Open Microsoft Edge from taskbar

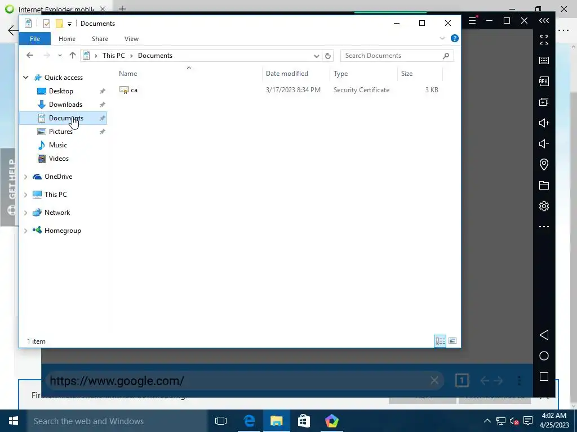(x=249, y=421)
